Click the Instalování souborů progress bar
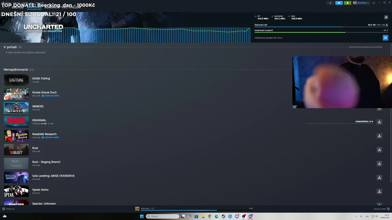 click(321, 32)
